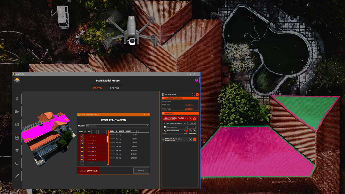Switch to the Editor tab
This screenshot has height=194, width=345.
[98, 88]
